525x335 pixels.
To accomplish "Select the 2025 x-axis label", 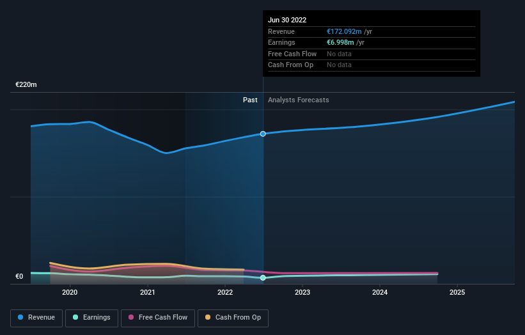I will point(457,293).
